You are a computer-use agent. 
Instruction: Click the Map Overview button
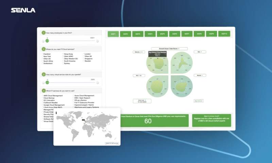pos(199,101)
